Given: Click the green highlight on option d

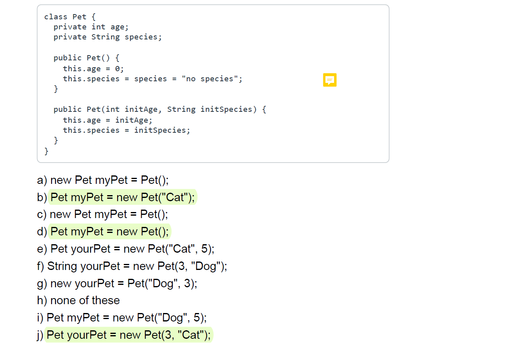Looking at the screenshot, I should 109,231.
